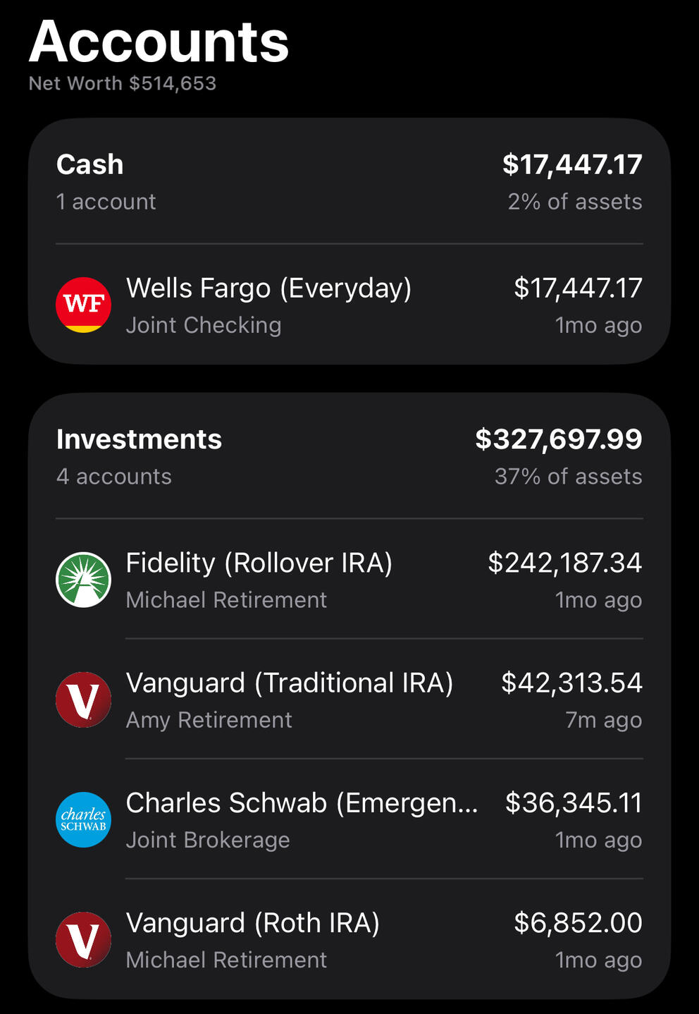This screenshot has width=699, height=1014.
Task: Collapse the Investments section header
Action: tap(139, 439)
